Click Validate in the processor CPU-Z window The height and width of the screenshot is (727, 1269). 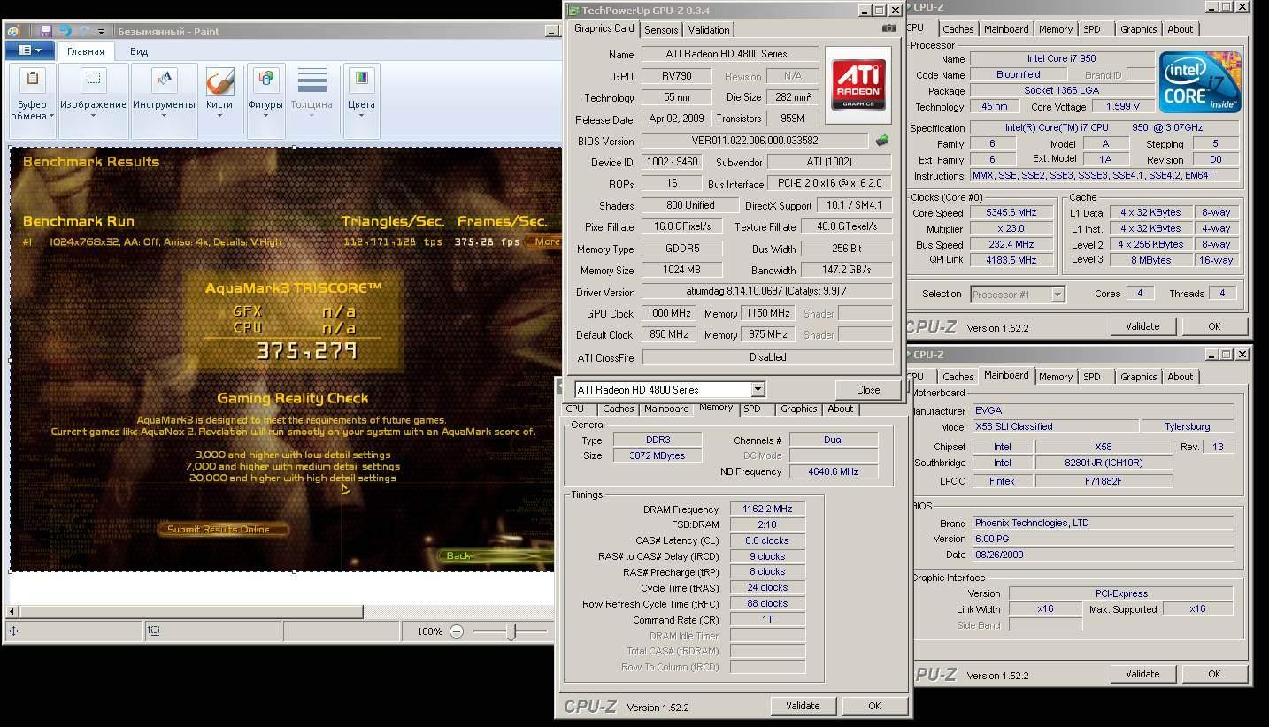tap(1142, 326)
